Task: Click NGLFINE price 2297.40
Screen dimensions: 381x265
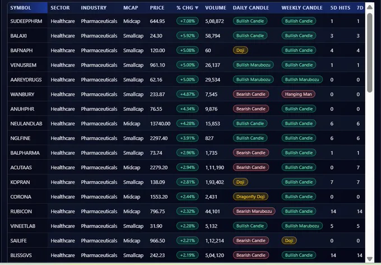Action: [x=159, y=138]
